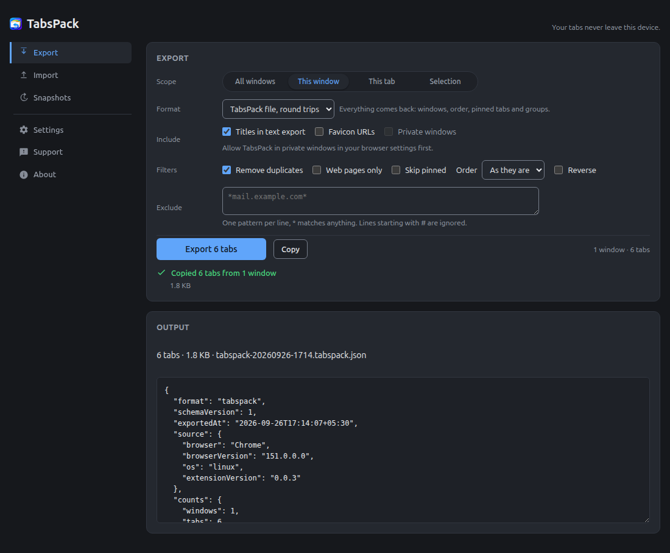Image resolution: width=670 pixels, height=553 pixels.
Task: Enable Web pages only filter
Action: coord(317,170)
